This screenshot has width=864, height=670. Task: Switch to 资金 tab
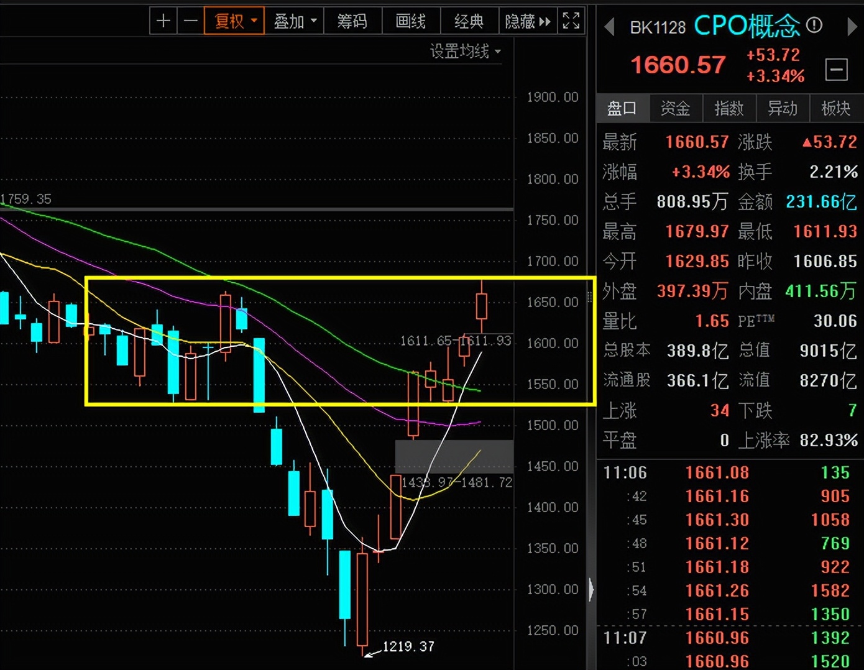point(676,108)
